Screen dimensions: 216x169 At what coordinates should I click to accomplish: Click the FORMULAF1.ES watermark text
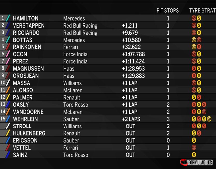(200, 163)
